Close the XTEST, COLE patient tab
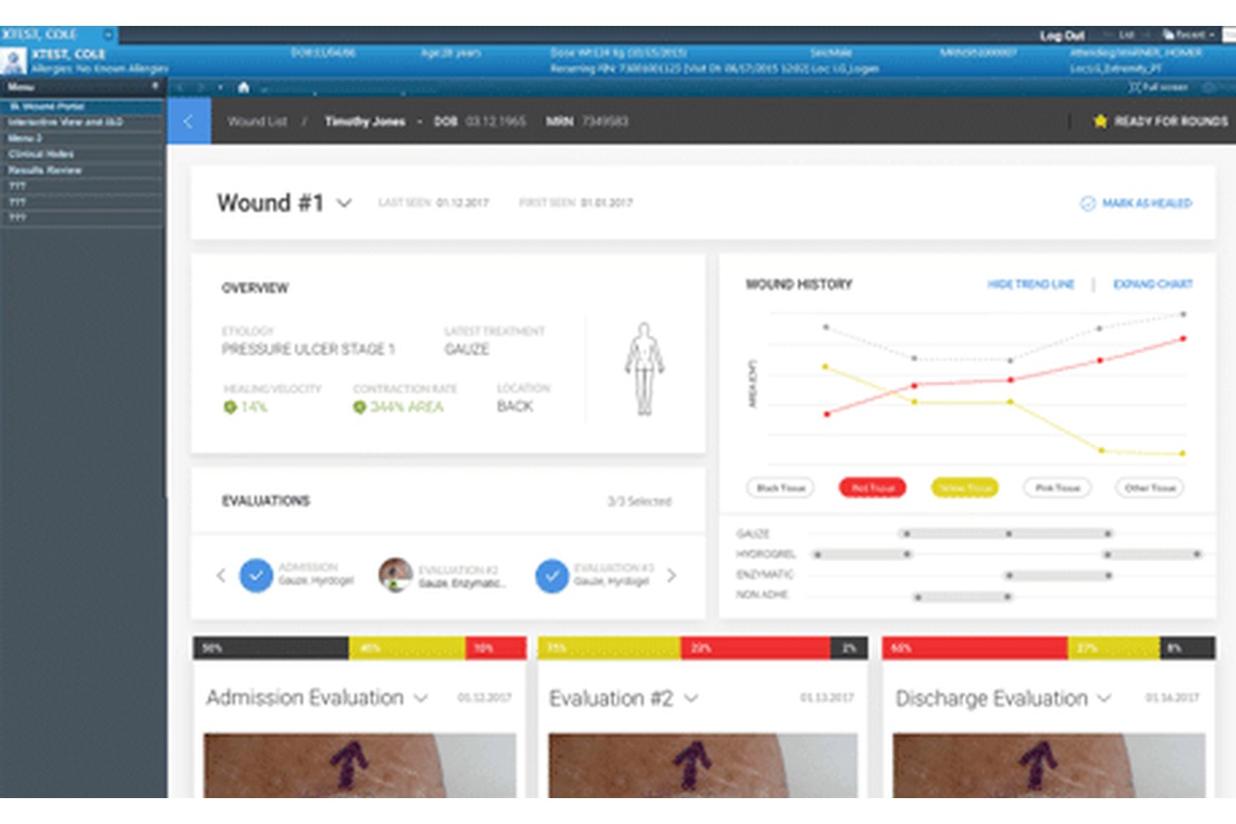 point(109,34)
